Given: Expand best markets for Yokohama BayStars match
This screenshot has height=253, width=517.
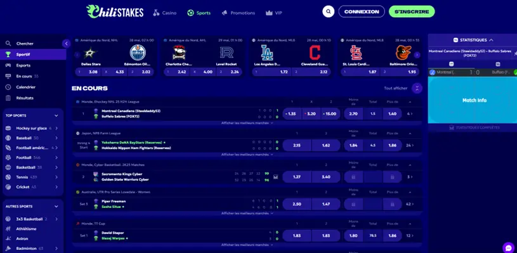Looking at the screenshot, I should pos(247,154).
